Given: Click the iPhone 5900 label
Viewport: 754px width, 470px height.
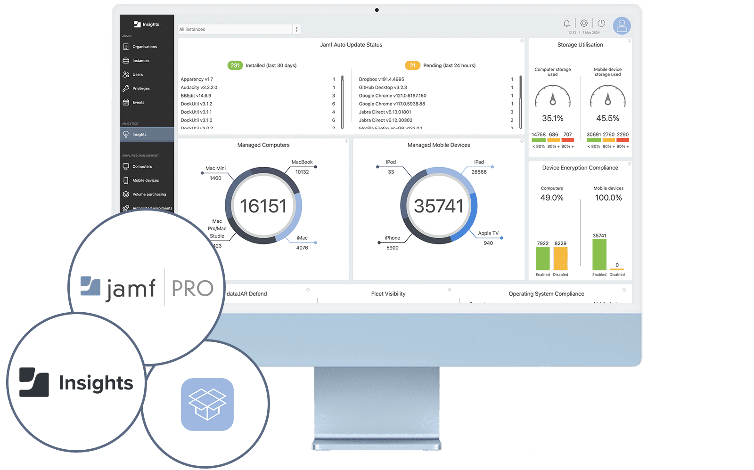Looking at the screenshot, I should (x=393, y=243).
